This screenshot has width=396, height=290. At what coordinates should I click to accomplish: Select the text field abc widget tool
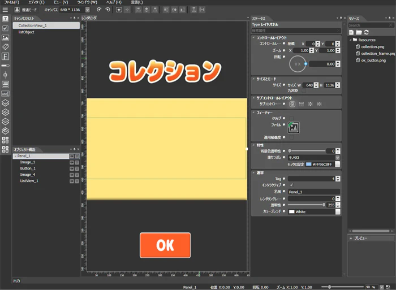click(x=5, y=93)
